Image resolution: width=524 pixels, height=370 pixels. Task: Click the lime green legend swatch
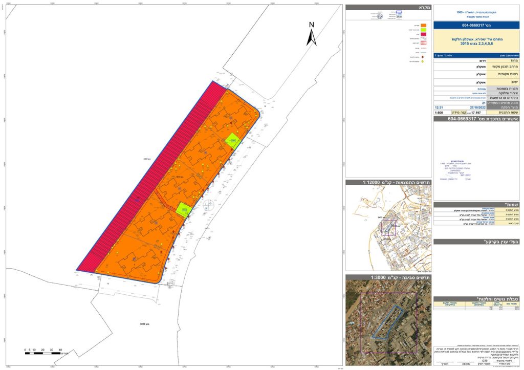click(423, 30)
